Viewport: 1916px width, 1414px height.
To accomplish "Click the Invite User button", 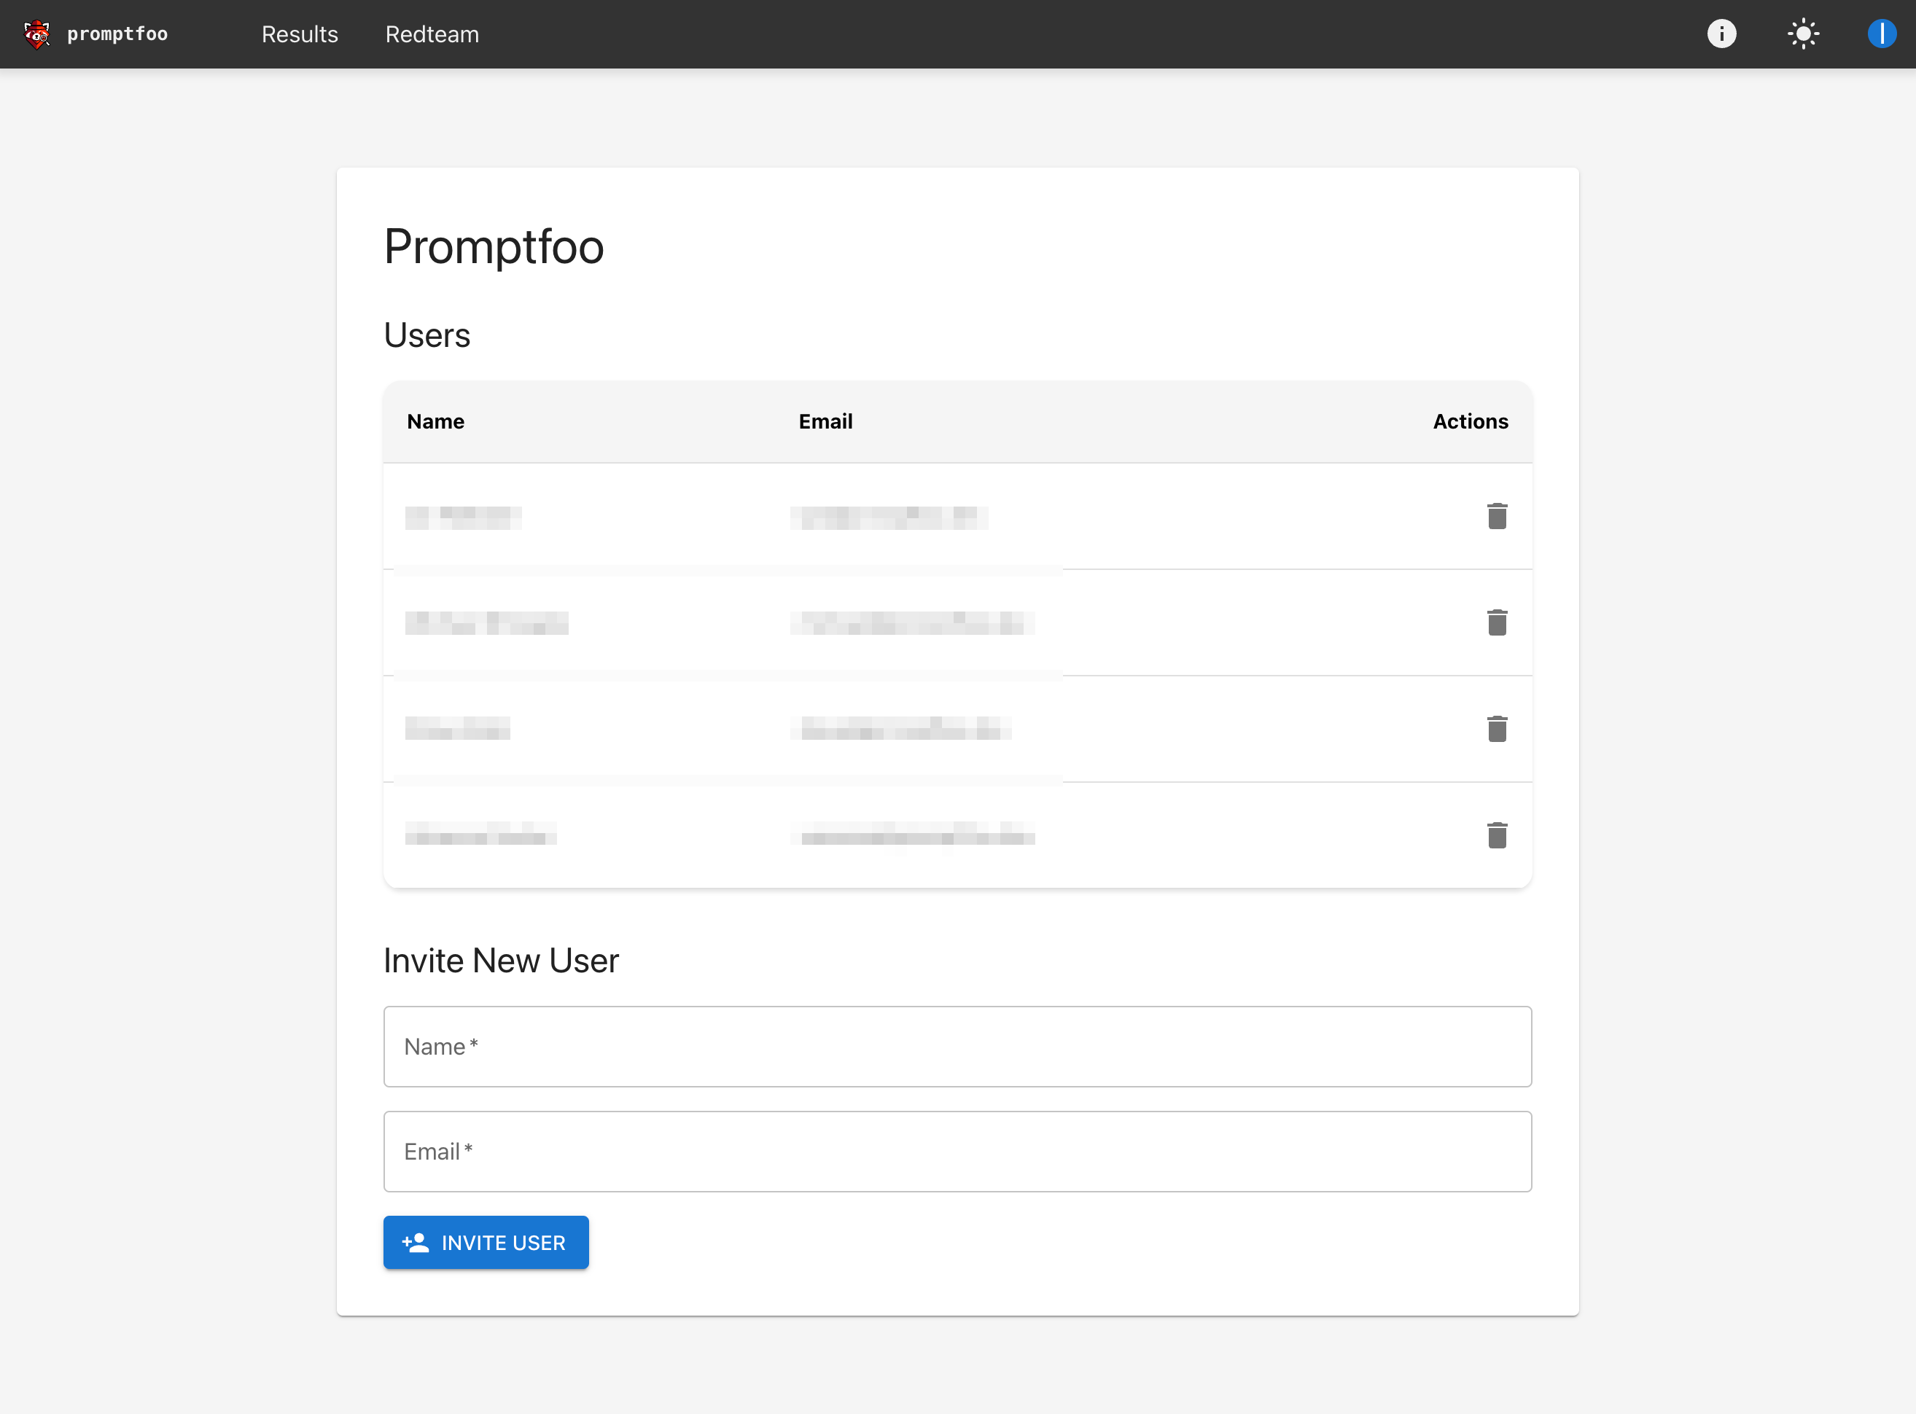I will 486,1242.
